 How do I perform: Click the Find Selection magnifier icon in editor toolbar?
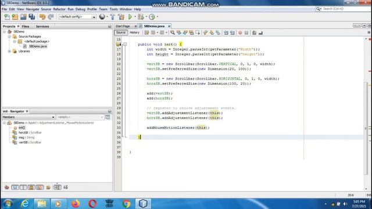(x=173, y=33)
